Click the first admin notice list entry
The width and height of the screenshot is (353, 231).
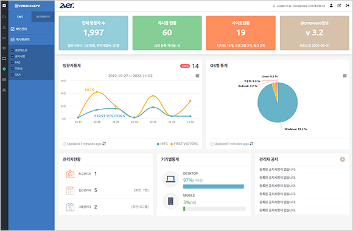click(278, 170)
